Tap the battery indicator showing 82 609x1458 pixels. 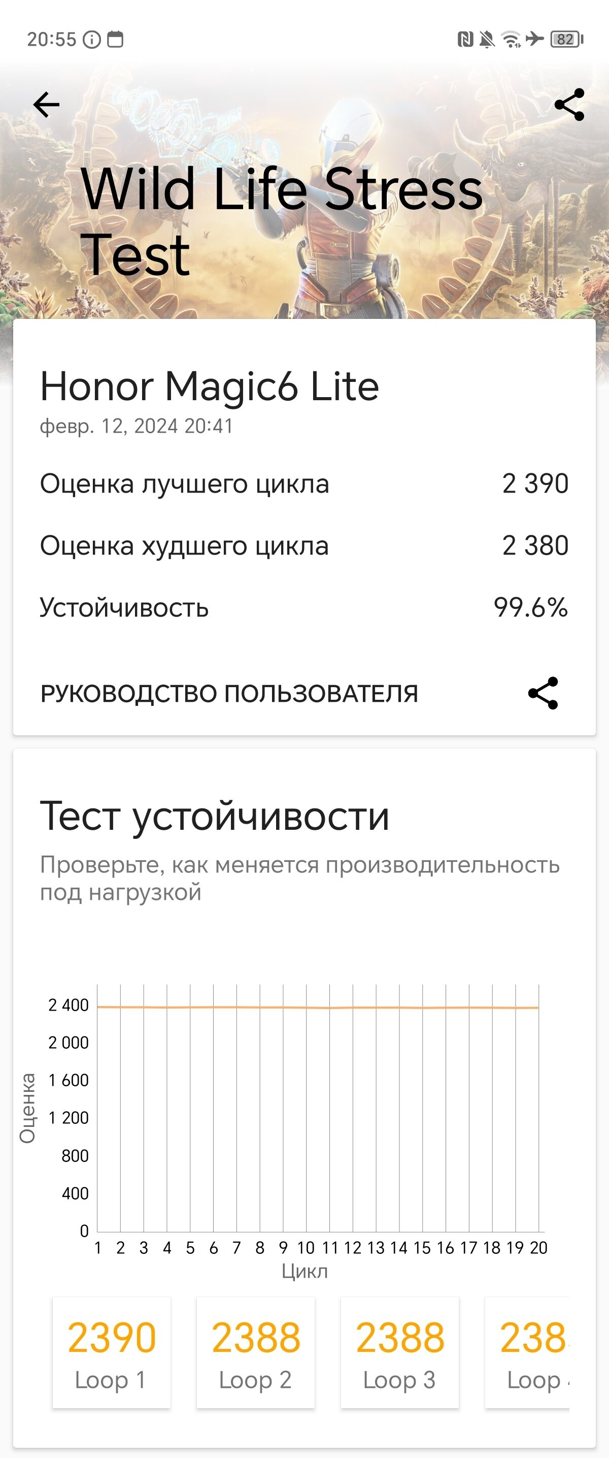coord(566,39)
